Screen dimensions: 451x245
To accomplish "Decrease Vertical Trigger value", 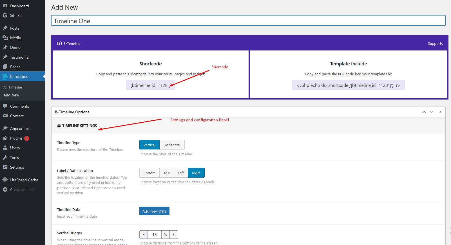I will [144, 235].
